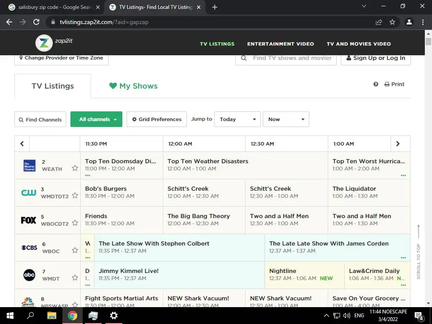Open Windows taskbar search

coord(30,316)
